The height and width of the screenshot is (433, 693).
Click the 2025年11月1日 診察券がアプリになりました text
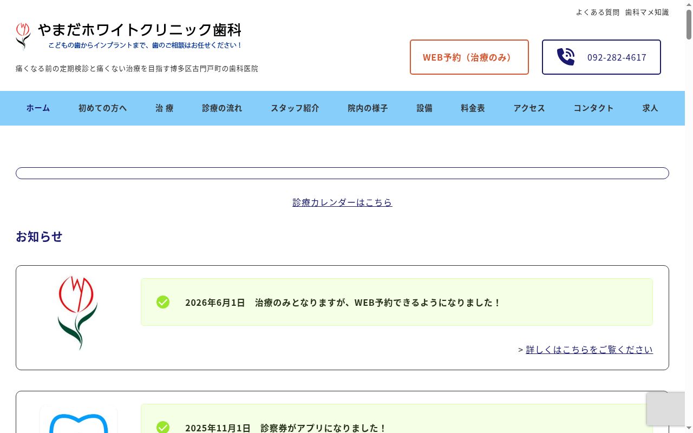coord(286,428)
